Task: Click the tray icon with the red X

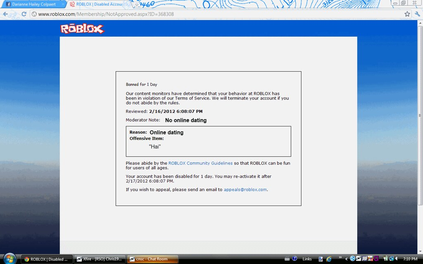Action: [x=371, y=259]
